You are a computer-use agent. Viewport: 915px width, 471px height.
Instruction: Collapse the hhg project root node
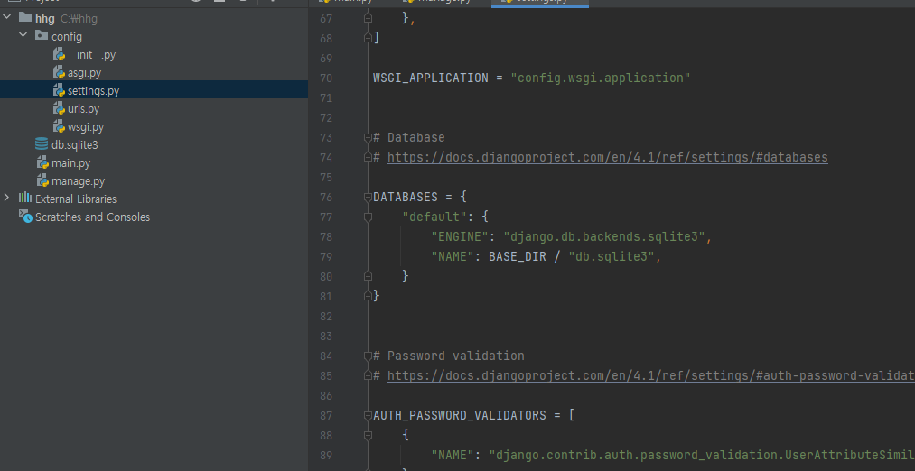(x=7, y=17)
